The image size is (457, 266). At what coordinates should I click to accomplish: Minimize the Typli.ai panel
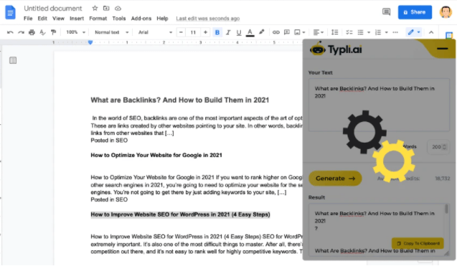442,48
